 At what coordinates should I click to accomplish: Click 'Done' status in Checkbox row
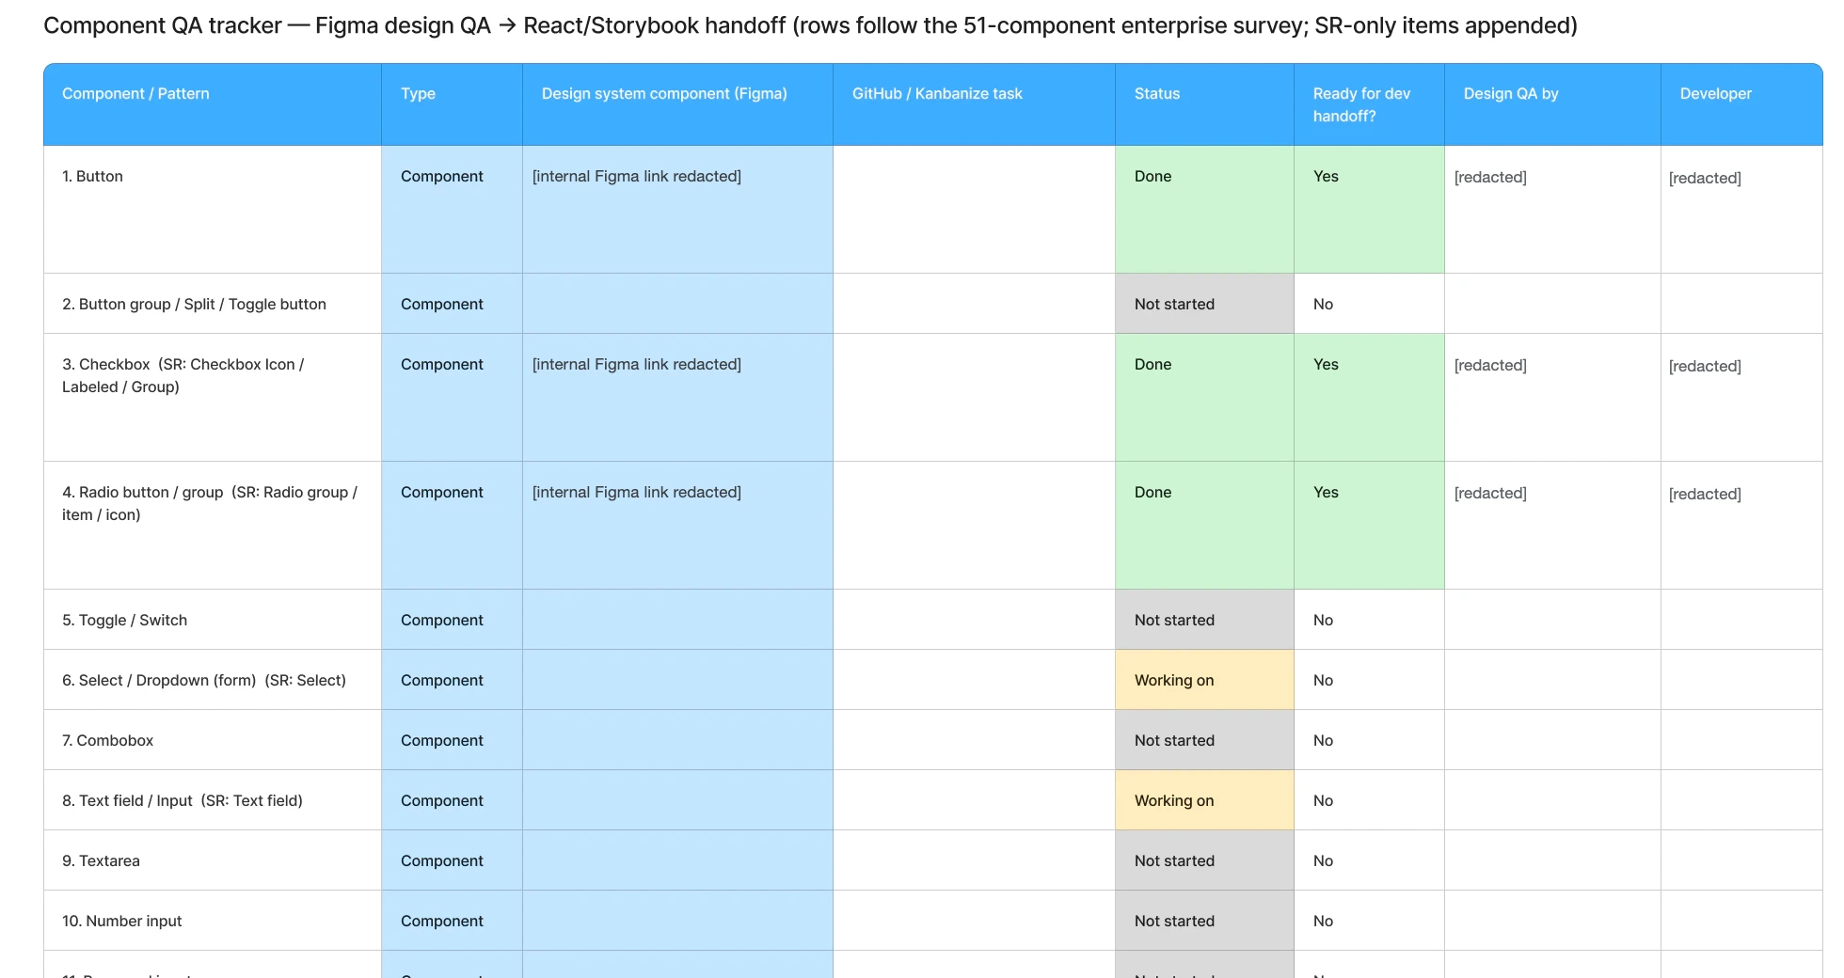coord(1205,398)
